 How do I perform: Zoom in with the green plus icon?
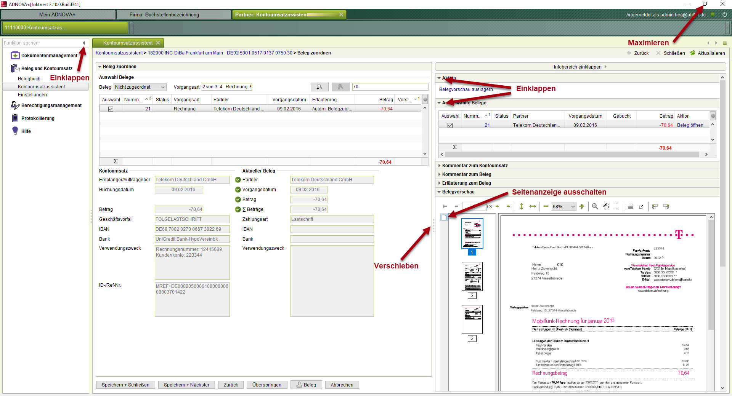pos(582,206)
